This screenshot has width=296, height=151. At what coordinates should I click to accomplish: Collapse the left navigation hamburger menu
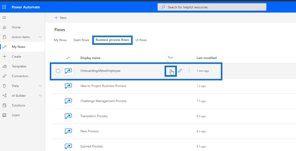tap(4, 18)
